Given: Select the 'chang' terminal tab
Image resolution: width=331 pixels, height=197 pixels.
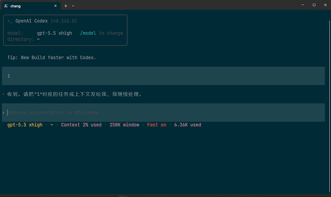Looking at the screenshot, I should pos(31,6).
